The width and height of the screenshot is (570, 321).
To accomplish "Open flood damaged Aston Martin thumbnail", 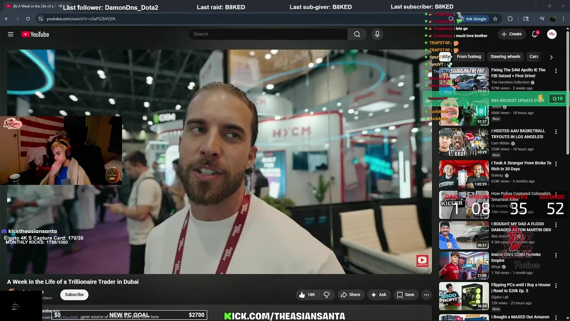I will (x=464, y=235).
